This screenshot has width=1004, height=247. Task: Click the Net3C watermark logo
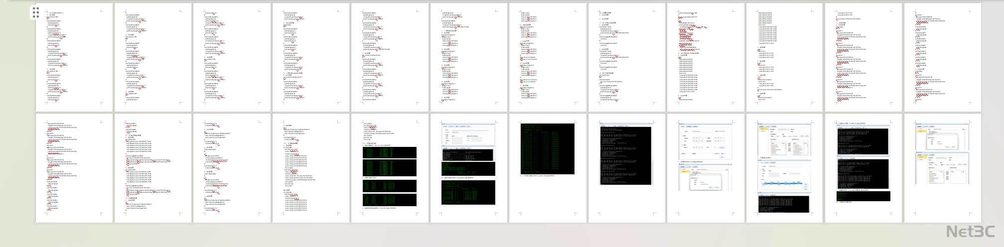(x=970, y=232)
